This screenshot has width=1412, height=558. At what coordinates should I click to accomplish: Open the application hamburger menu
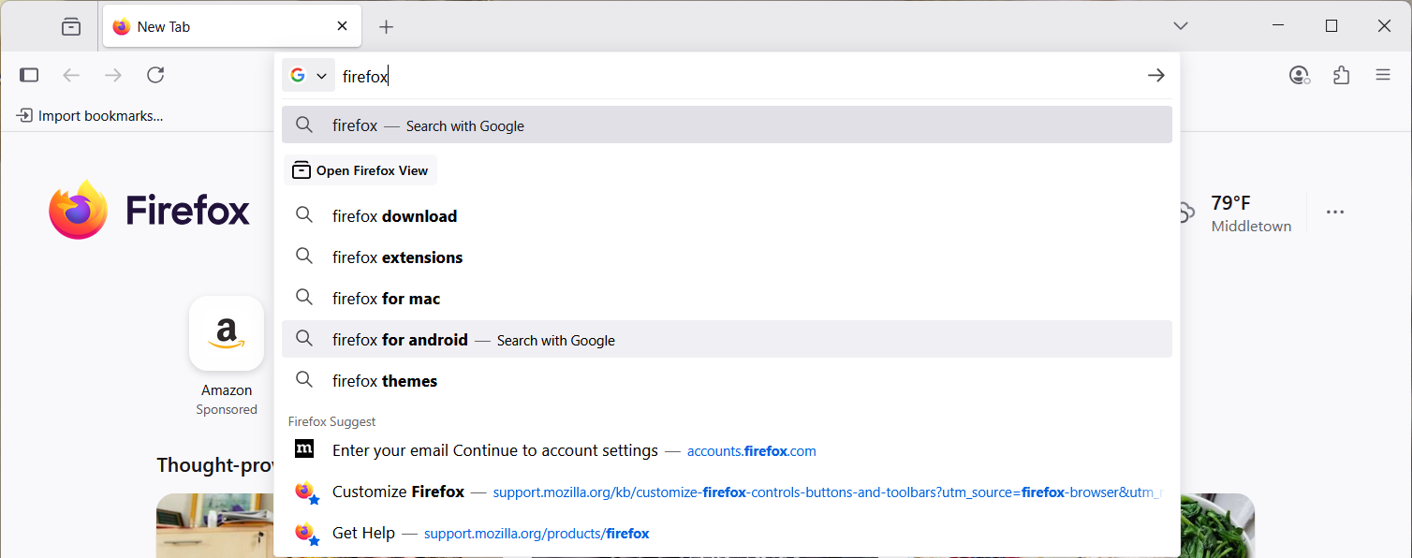tap(1383, 75)
